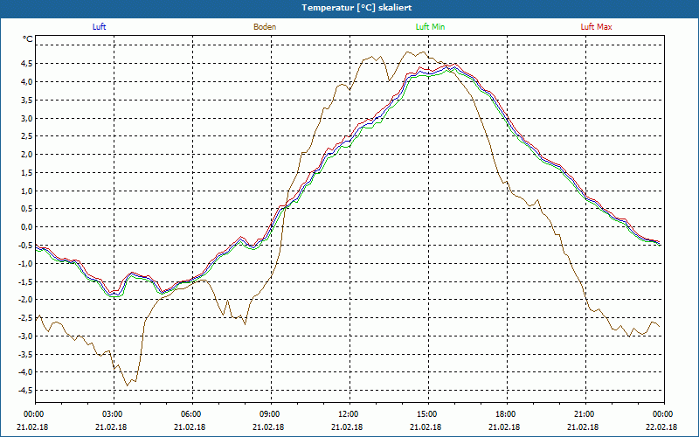Click the 1,5 y-axis label

(26, 172)
